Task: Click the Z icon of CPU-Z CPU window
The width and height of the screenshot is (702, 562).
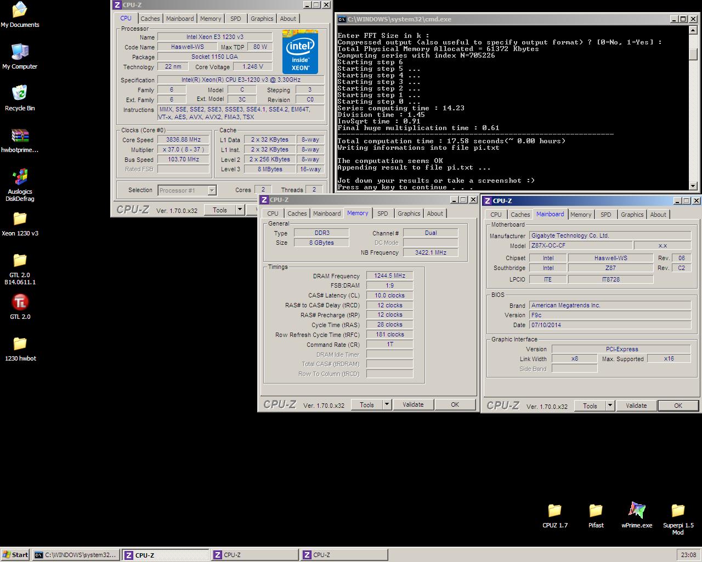Action: [x=117, y=5]
